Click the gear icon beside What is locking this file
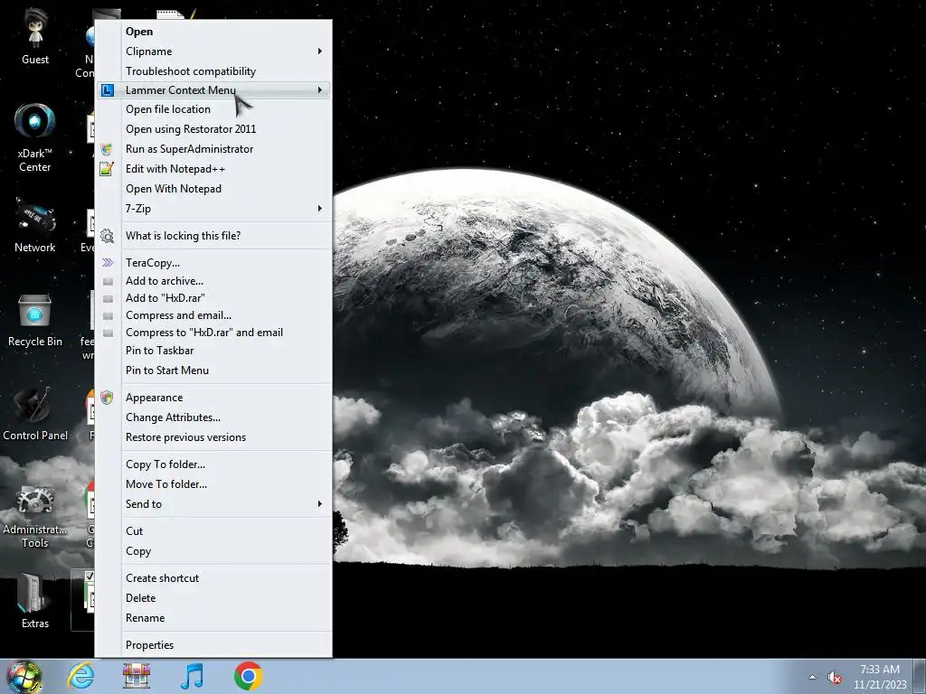 click(107, 236)
